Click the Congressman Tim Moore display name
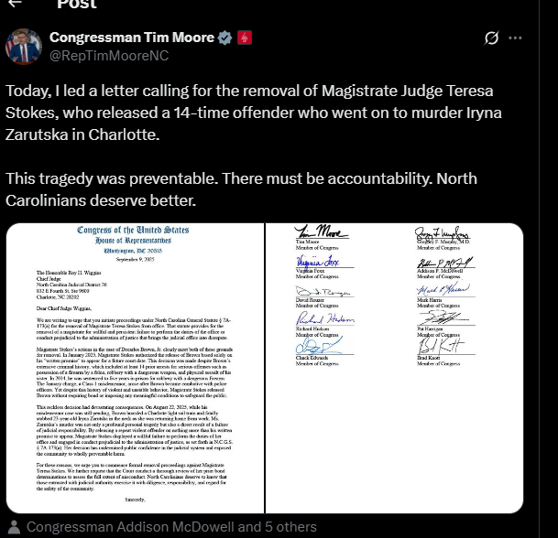Image resolution: width=558 pixels, height=538 pixels. [132, 38]
